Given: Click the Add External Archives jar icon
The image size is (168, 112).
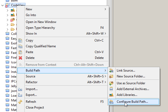Looking at the screenshot, I should [111, 89].
